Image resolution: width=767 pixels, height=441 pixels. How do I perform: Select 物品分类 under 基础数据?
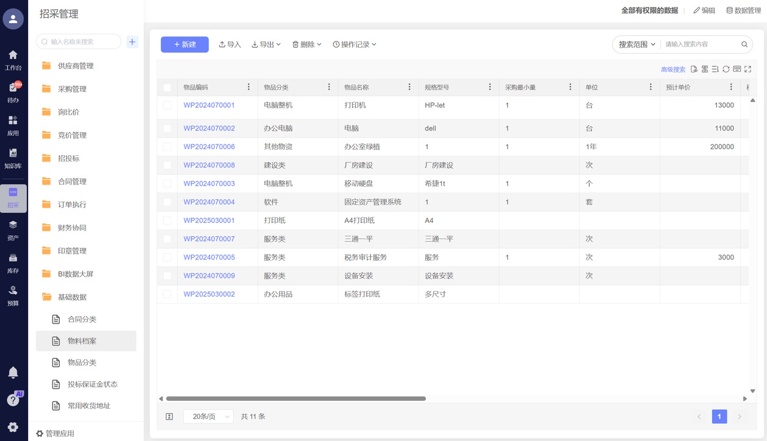click(82, 362)
